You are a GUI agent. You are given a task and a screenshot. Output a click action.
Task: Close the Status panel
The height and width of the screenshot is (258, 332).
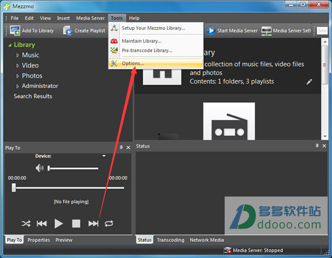point(324,146)
